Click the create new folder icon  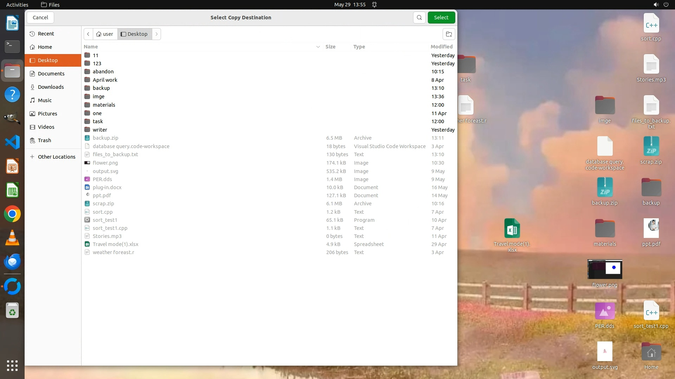click(x=449, y=34)
